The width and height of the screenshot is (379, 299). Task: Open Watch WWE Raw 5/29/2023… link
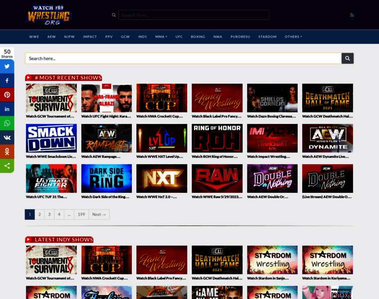coord(217,197)
